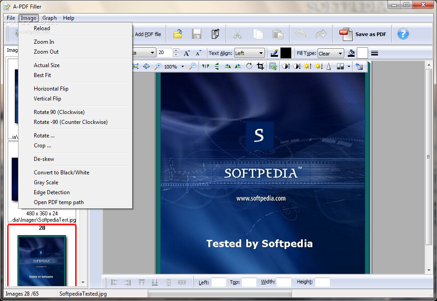
Task: Open the Help menu
Action: 68,18
